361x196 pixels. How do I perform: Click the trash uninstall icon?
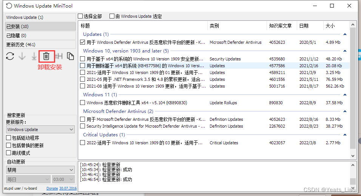[46, 56]
